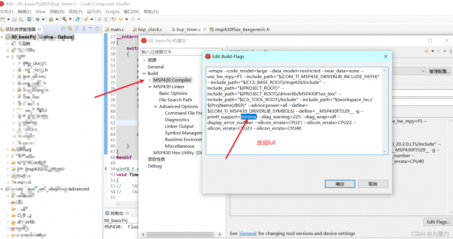Viewport: 453px width, 239px height.
Task: Click the monitor-shaped toolbar icon
Action: point(29,19)
